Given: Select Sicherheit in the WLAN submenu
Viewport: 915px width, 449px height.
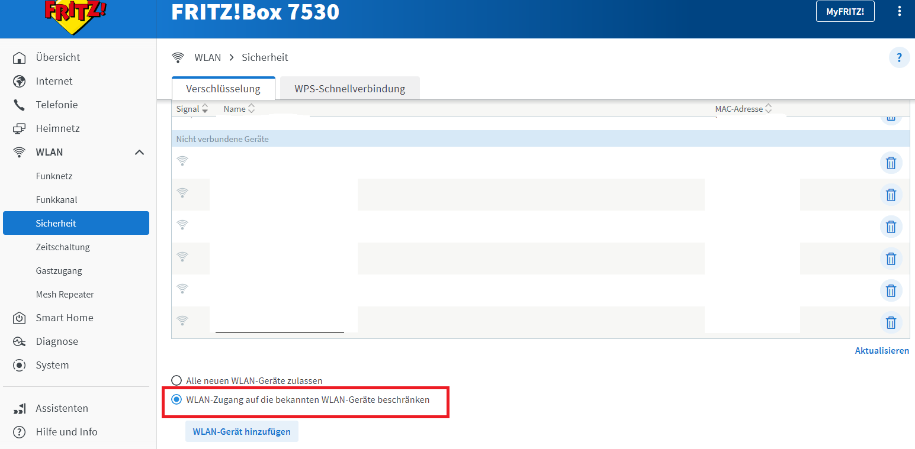Looking at the screenshot, I should coord(76,223).
